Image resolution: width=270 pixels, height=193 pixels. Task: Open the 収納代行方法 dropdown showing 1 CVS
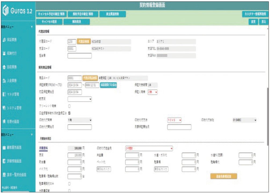click(x=174, y=120)
